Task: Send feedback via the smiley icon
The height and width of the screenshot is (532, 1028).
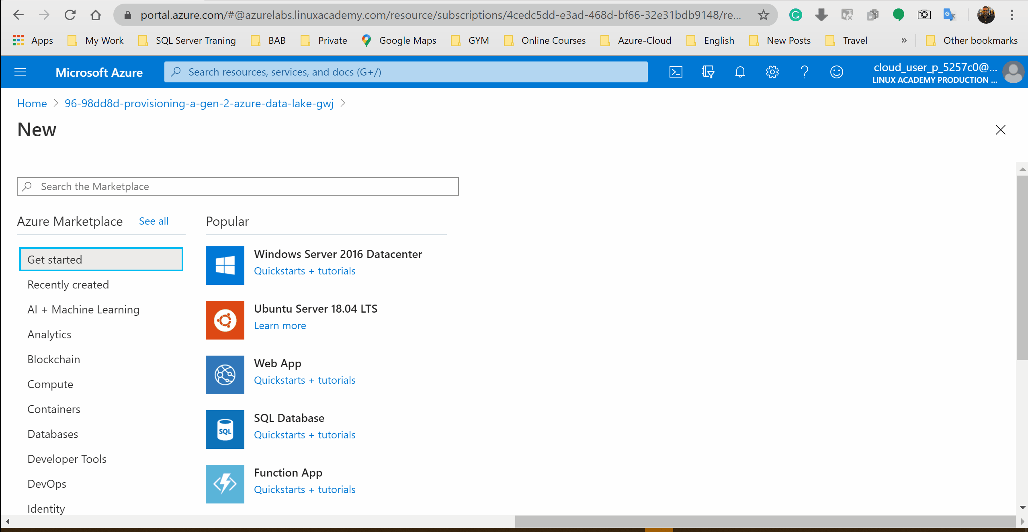Action: (x=836, y=72)
